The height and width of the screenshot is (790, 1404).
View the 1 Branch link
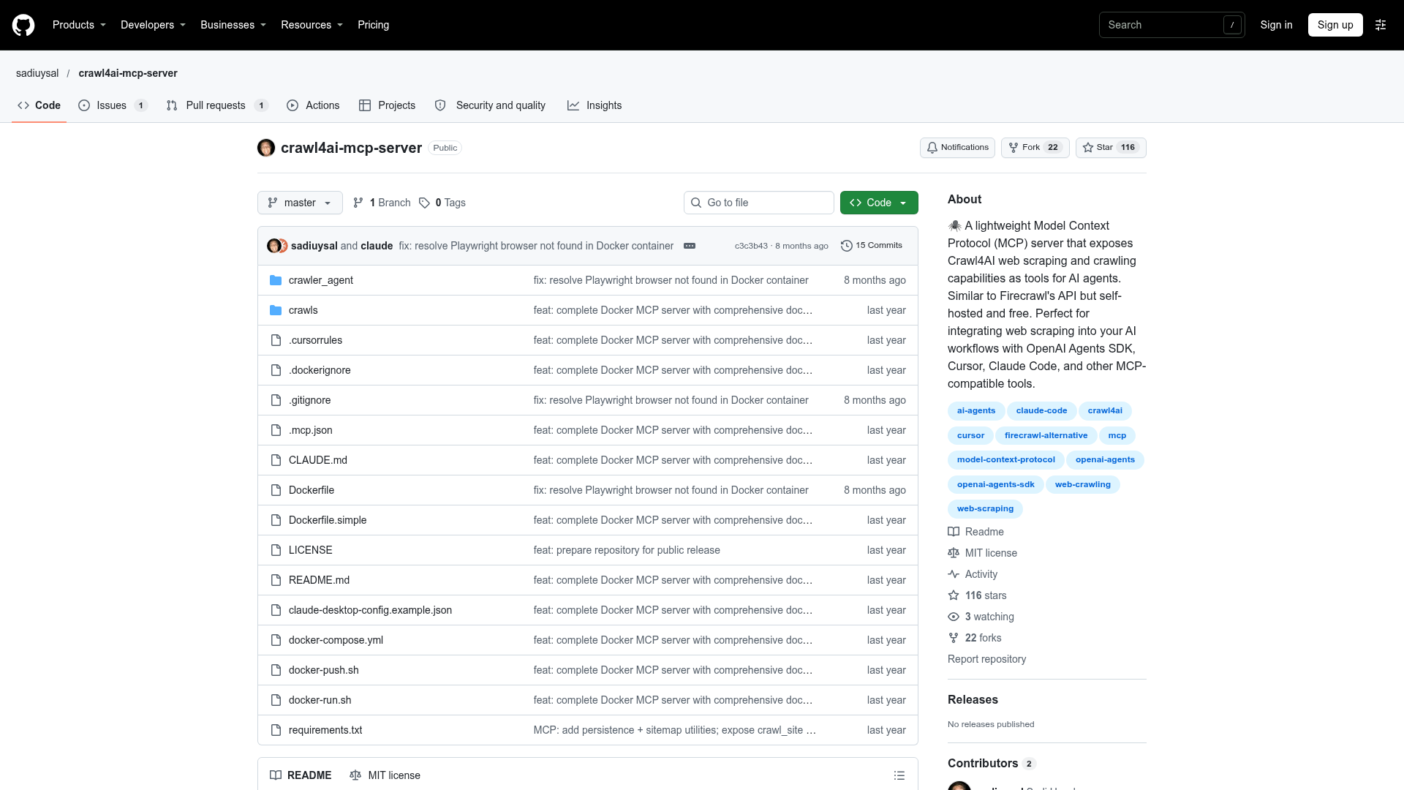pyautogui.click(x=382, y=203)
